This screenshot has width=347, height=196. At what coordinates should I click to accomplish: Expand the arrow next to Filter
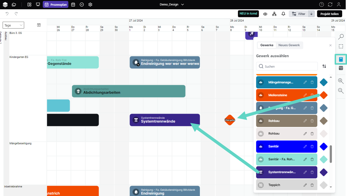click(x=311, y=14)
